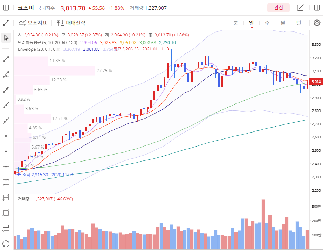This screenshot has width=323, height=250.
Task: Click the line drawing icon in top toolbar
Action: [6, 23]
